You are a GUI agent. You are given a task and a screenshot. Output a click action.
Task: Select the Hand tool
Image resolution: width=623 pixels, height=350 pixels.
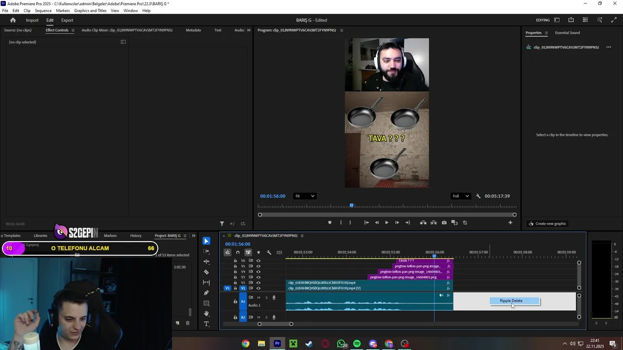[x=206, y=314]
